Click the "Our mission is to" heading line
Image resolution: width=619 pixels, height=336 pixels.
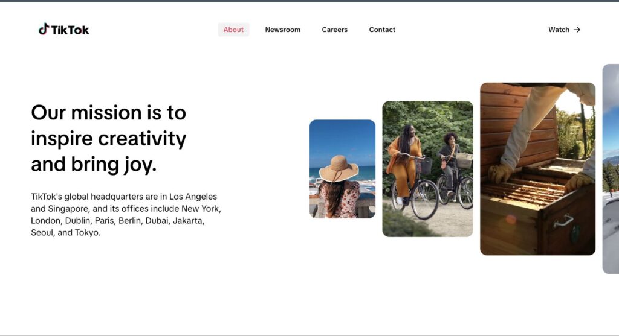coord(108,113)
